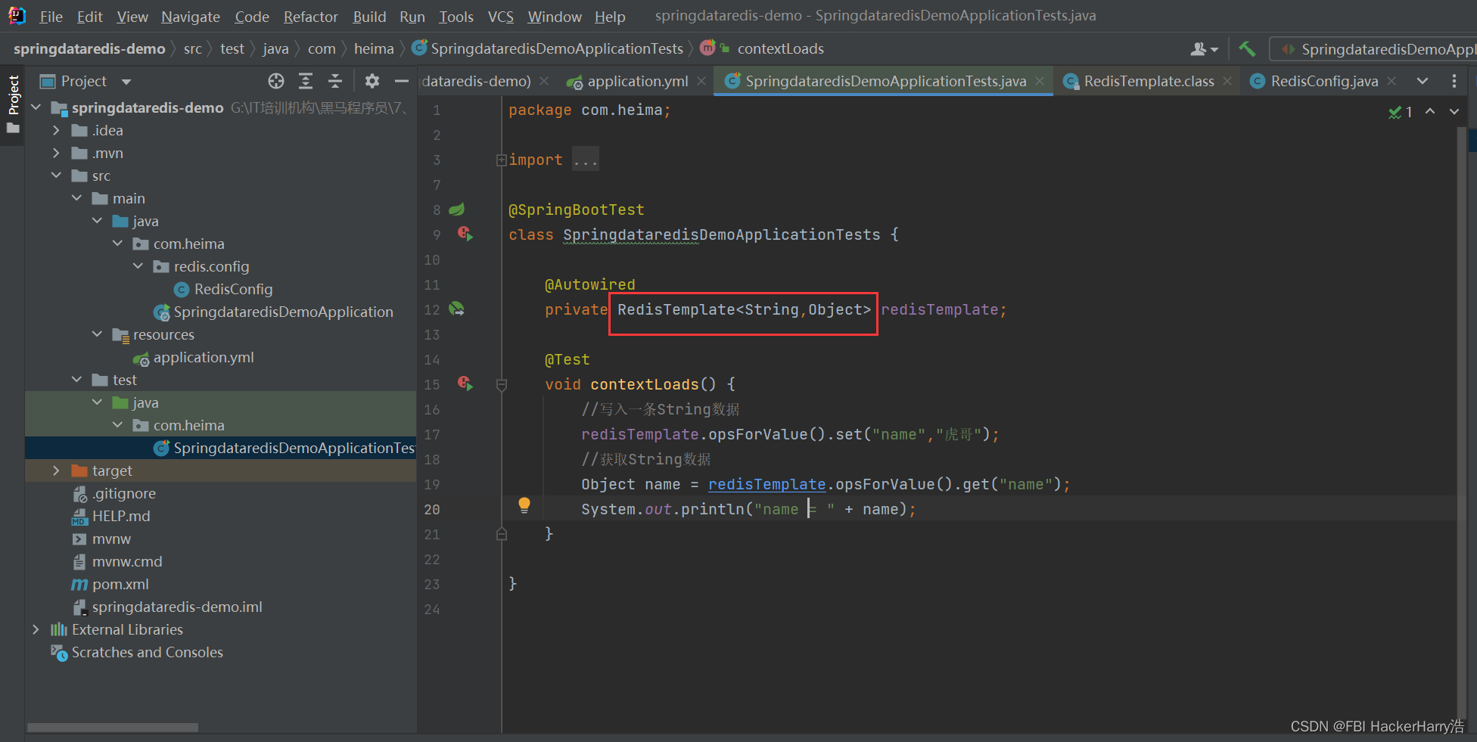Click the Project panel horizontal scrollbar
Image resolution: width=1477 pixels, height=742 pixels.
(113, 728)
